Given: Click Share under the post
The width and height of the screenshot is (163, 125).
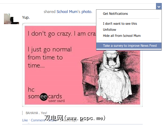Looking at the screenshot, I should [x=52, y=120].
